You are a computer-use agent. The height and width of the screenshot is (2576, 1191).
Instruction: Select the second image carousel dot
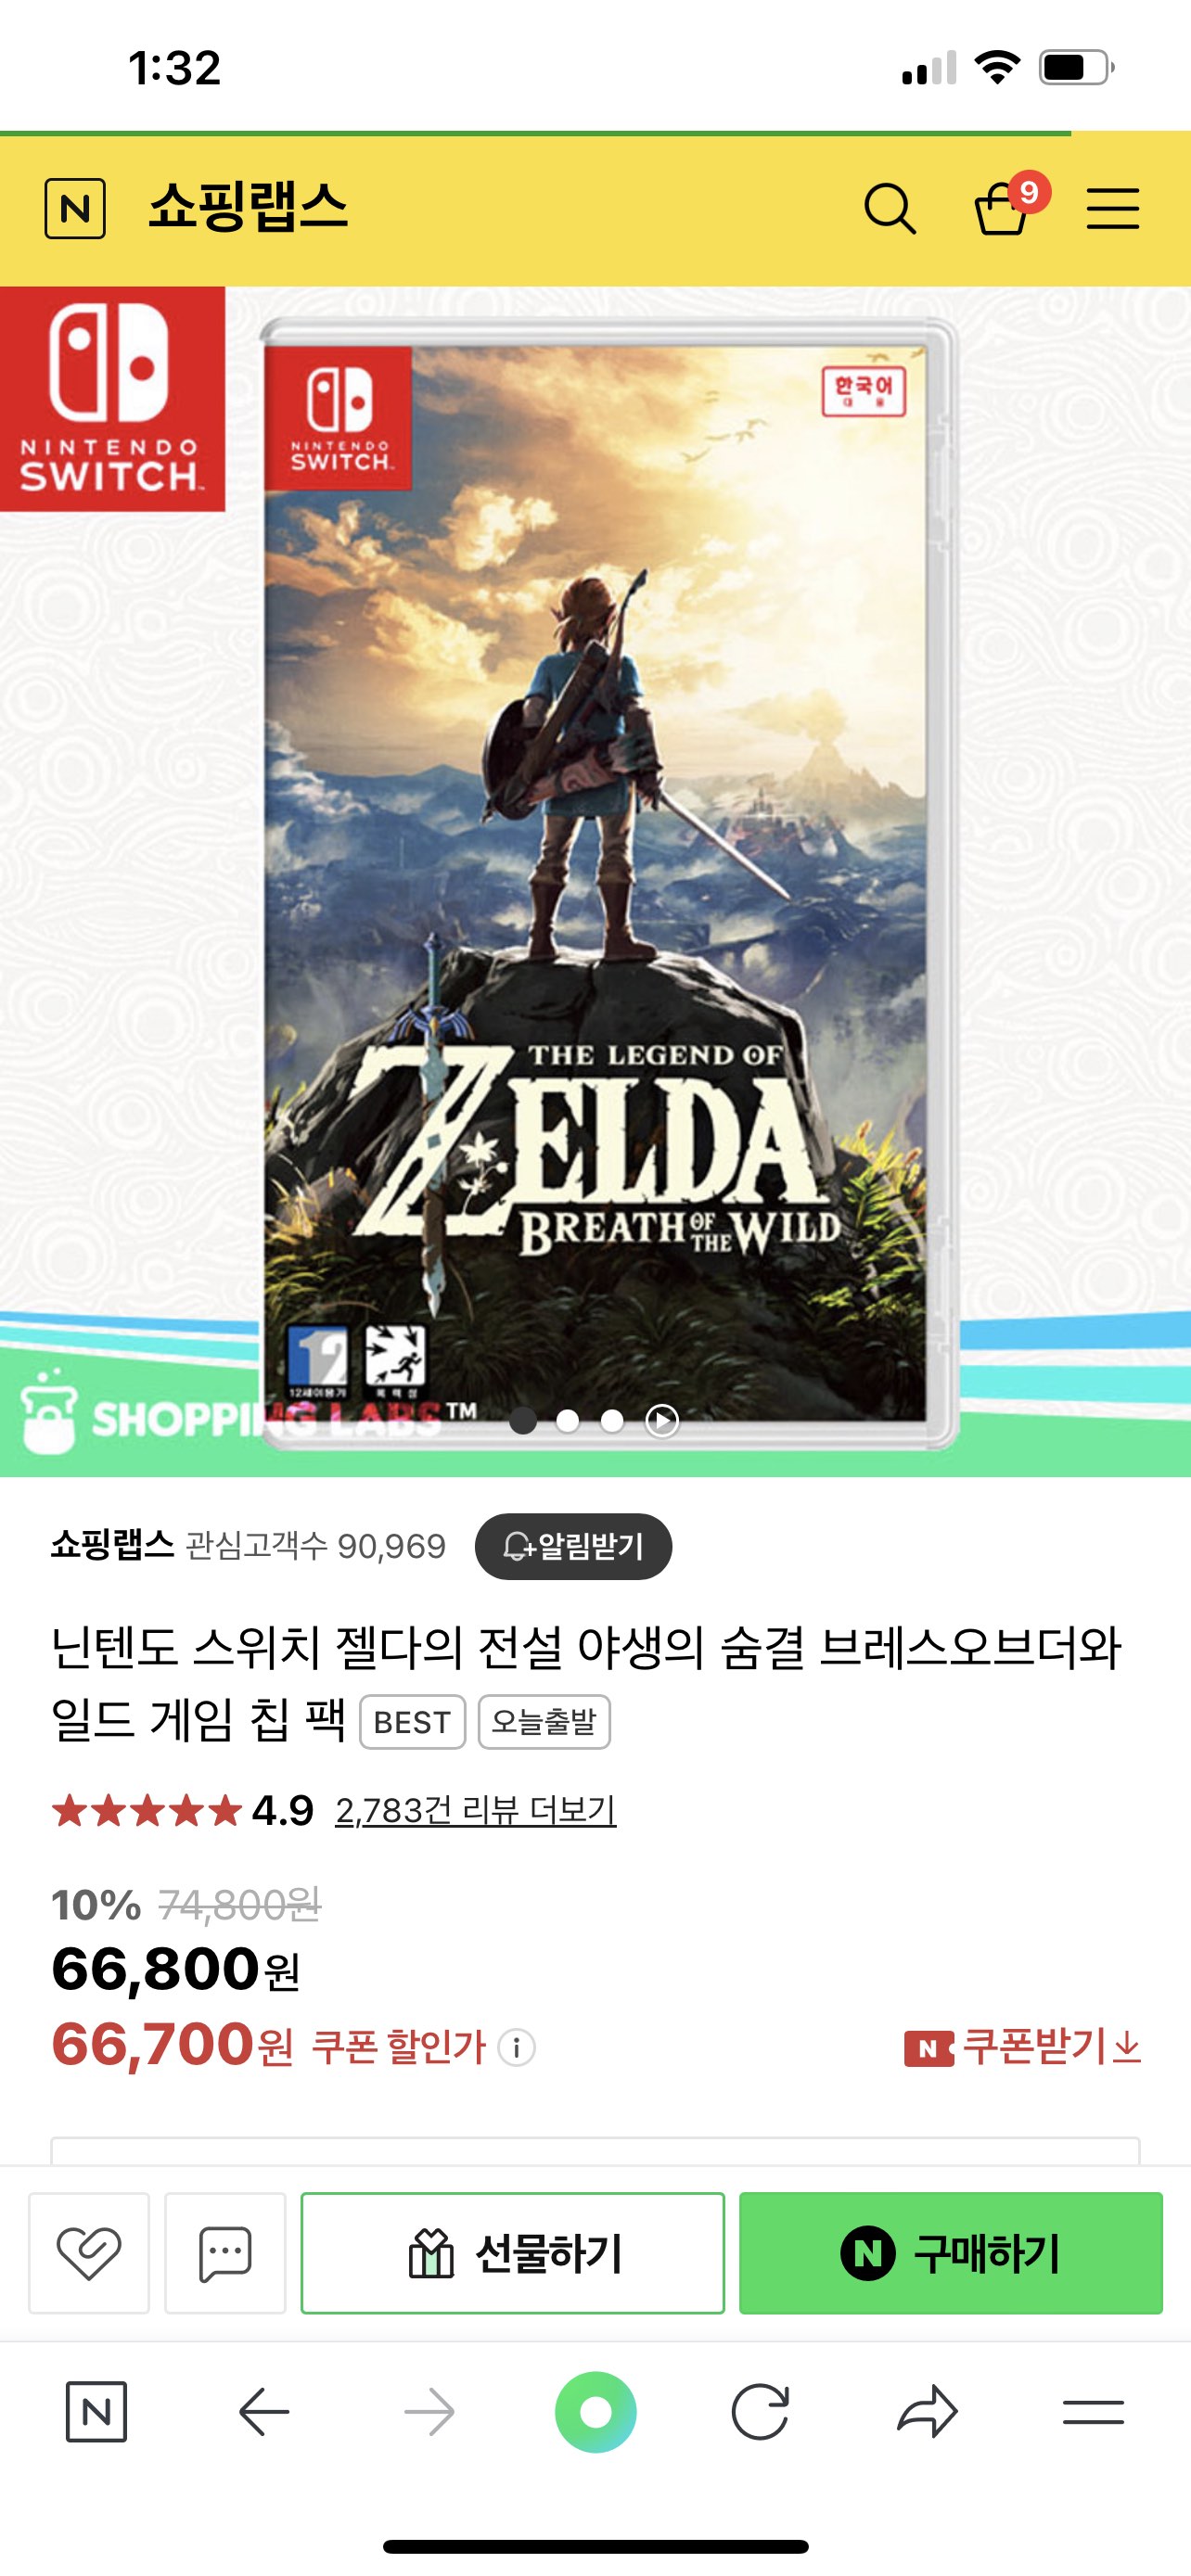coord(567,1420)
